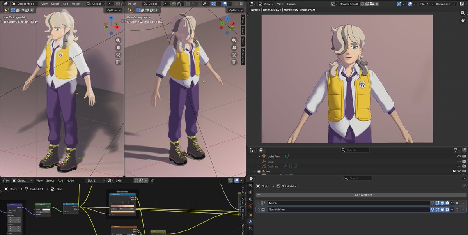Open Object properties orange square tab
468x235 pixels.
(x=250, y=215)
